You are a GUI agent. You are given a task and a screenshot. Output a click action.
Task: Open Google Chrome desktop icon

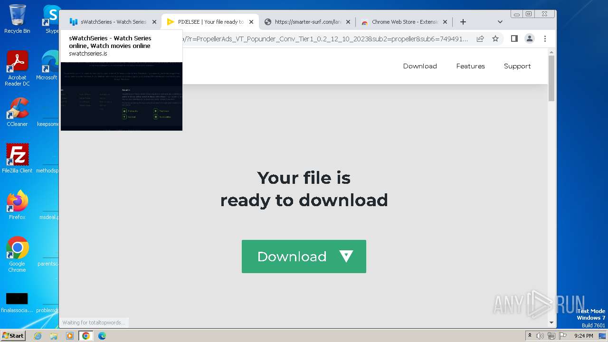tap(17, 255)
